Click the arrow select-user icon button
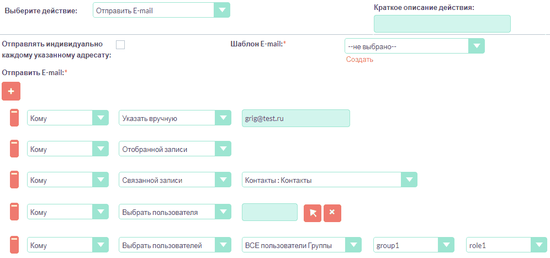The image size is (550, 258). point(313,213)
